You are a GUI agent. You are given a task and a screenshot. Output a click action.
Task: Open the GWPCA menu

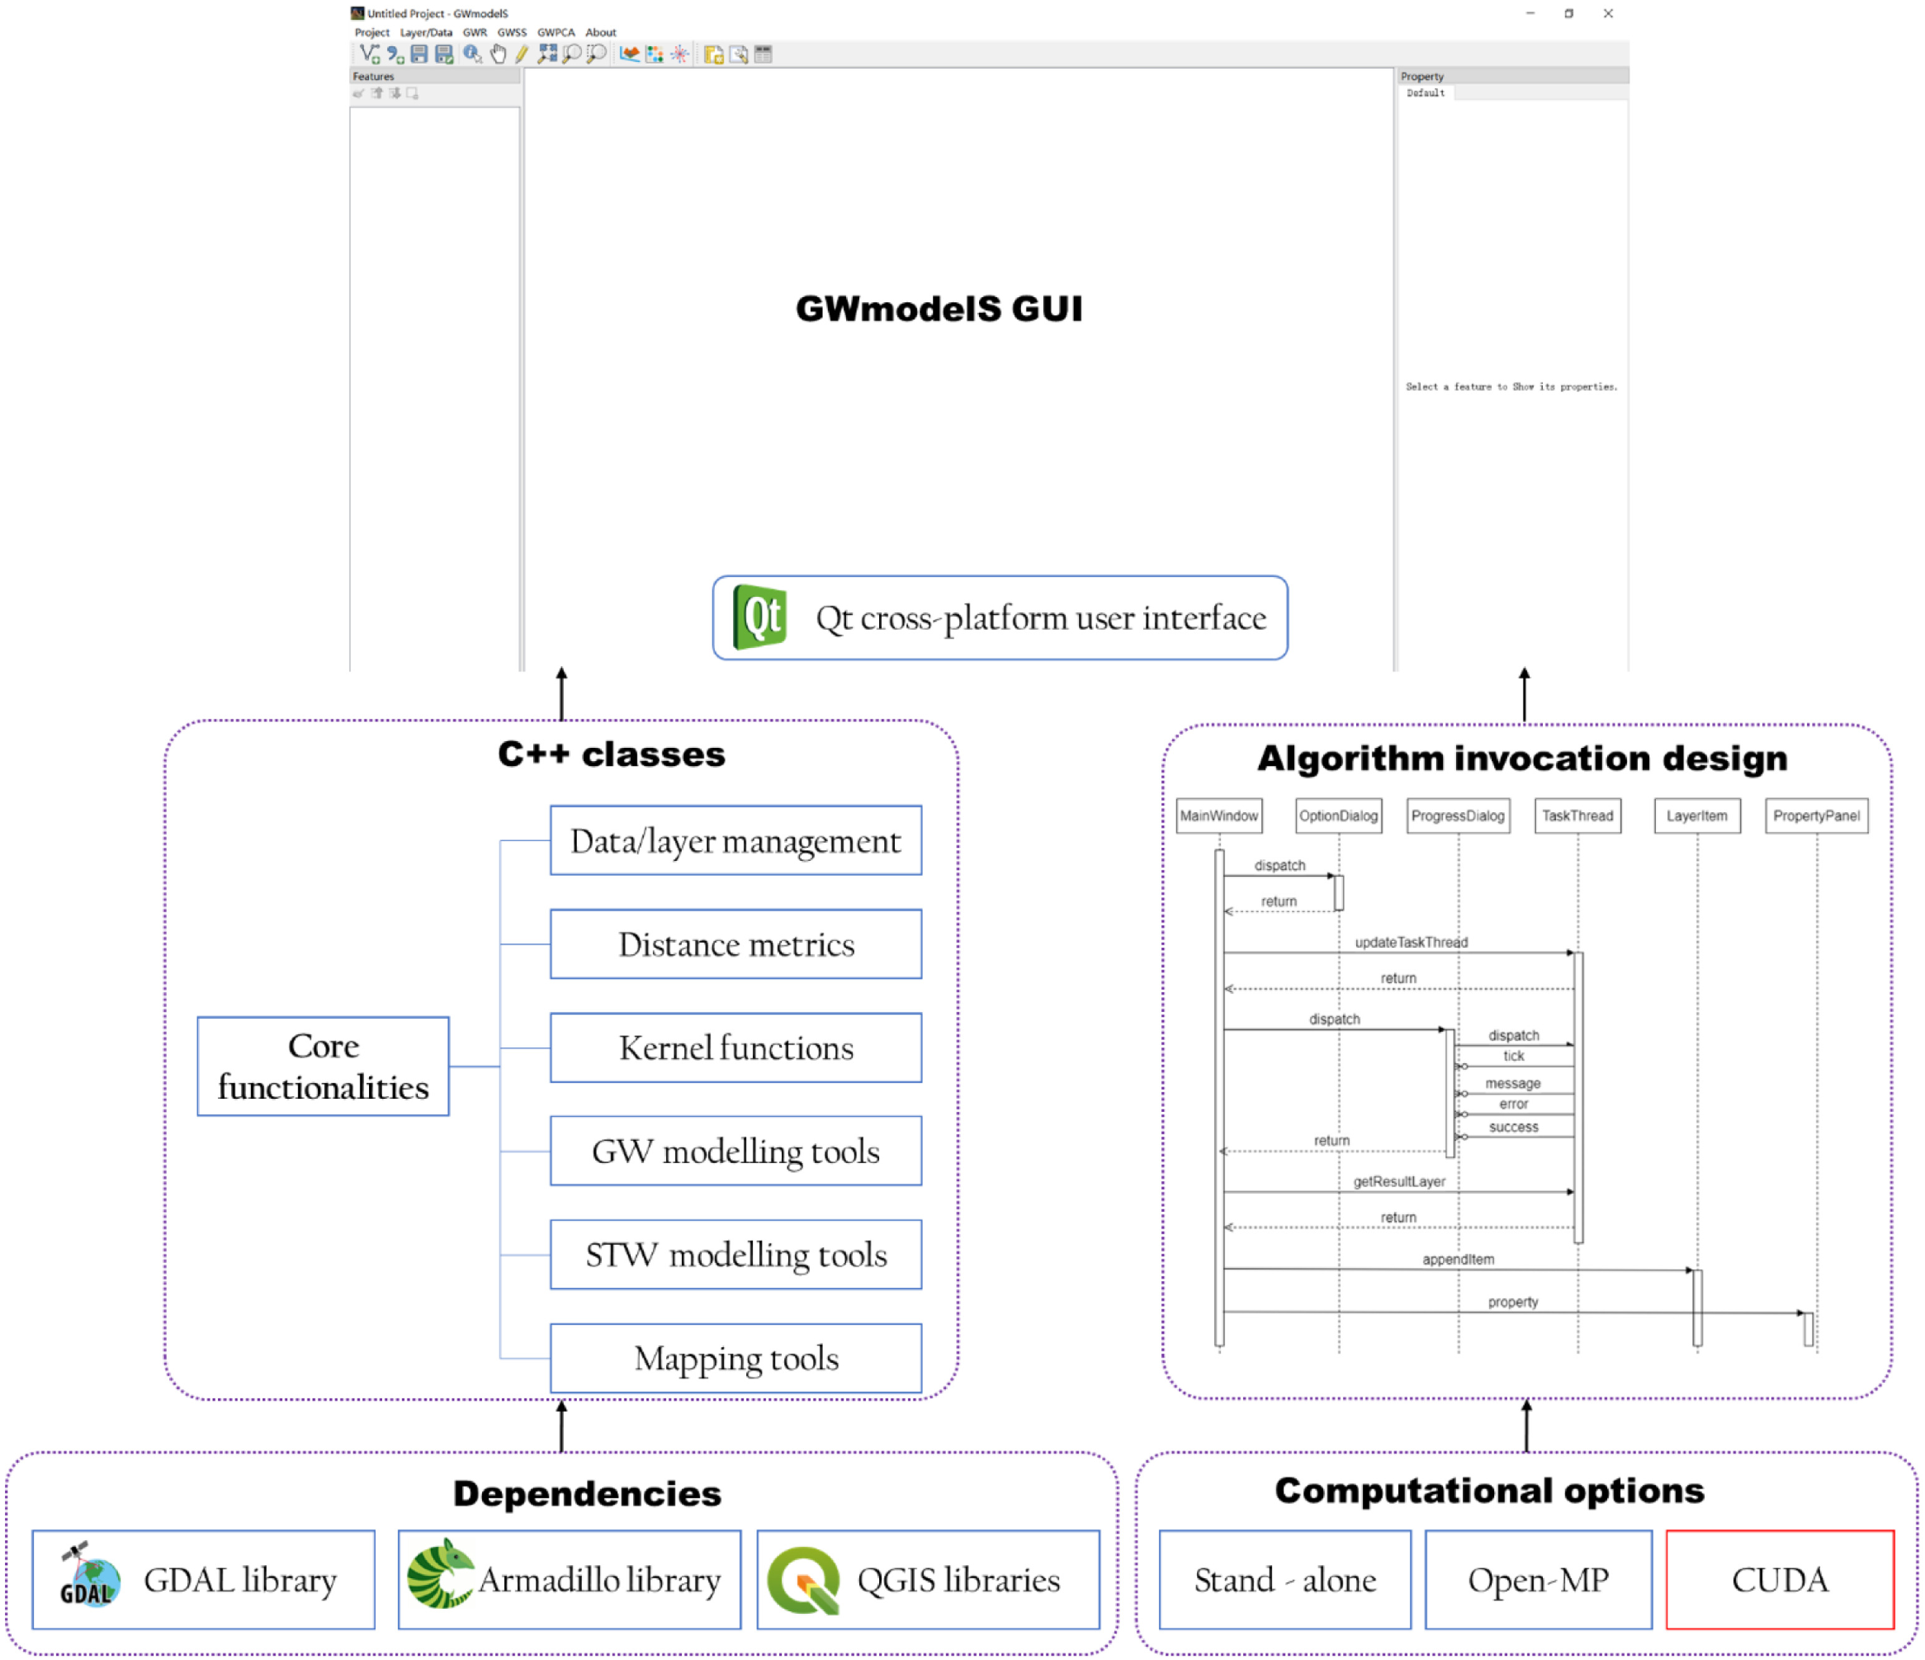[x=556, y=32]
